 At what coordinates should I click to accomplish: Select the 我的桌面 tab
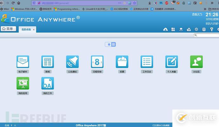point(26,29)
